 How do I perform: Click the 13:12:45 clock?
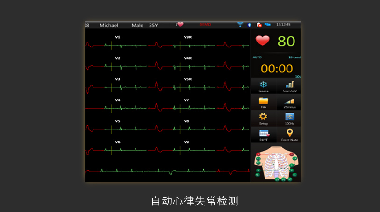point(283,24)
